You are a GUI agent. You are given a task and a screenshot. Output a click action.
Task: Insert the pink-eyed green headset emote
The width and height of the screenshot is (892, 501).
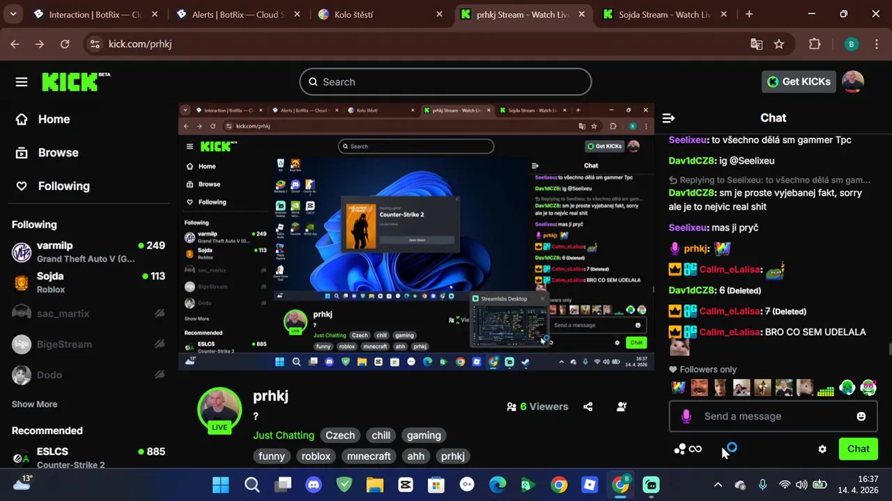[x=868, y=388]
